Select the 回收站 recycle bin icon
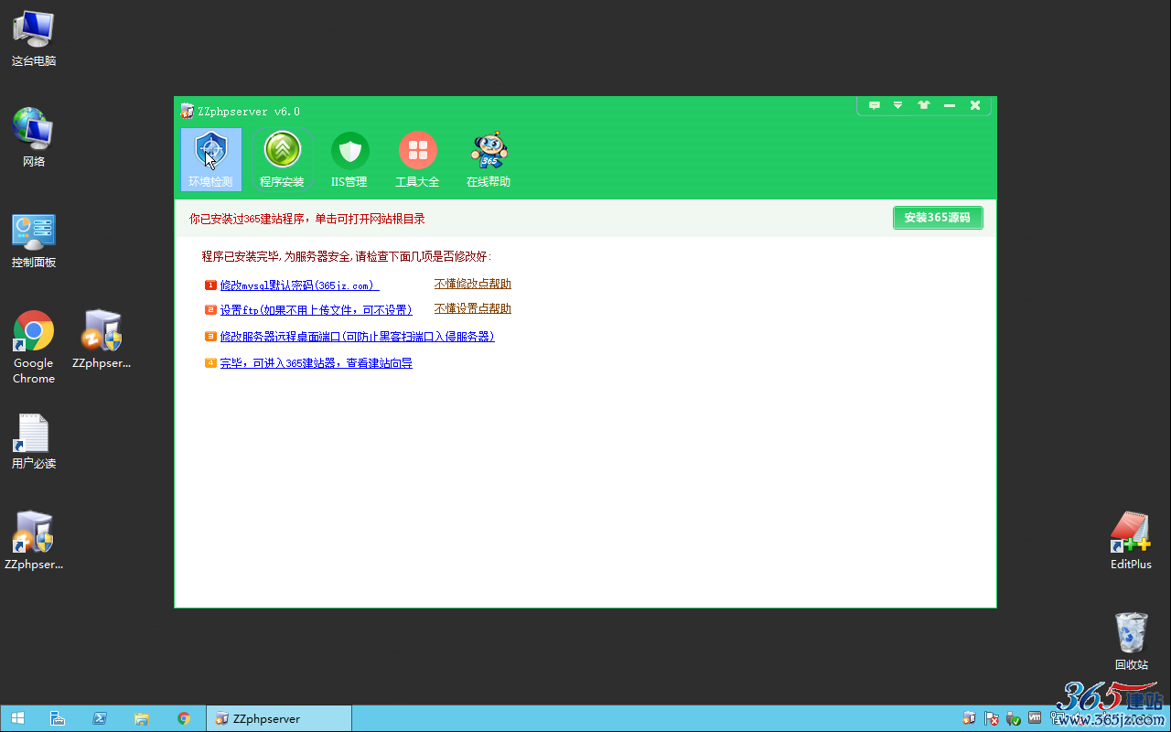 click(x=1131, y=641)
